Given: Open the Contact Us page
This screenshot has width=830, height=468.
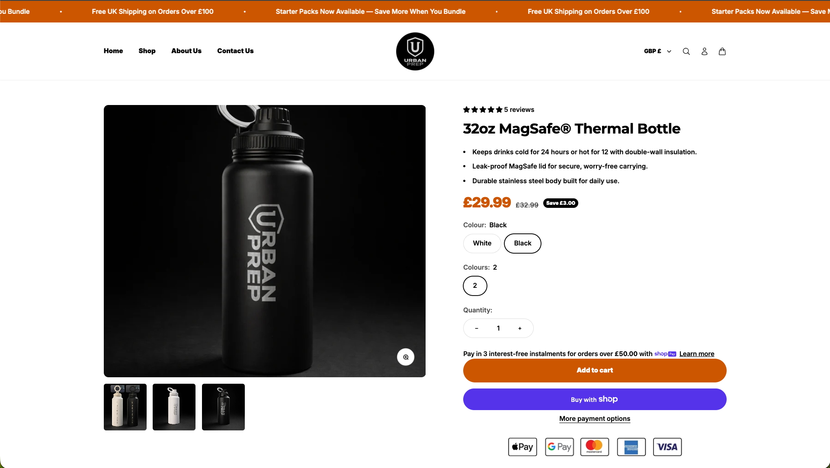Looking at the screenshot, I should (x=235, y=51).
